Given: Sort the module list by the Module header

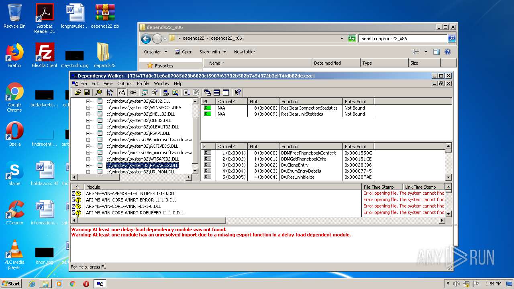Looking at the screenshot, I should point(222,187).
